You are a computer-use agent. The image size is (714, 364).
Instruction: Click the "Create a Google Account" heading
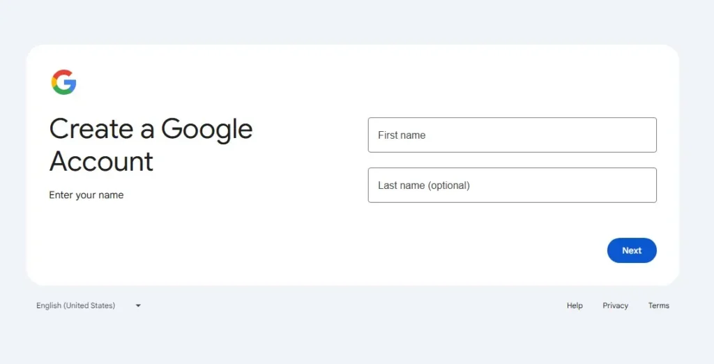(x=151, y=145)
